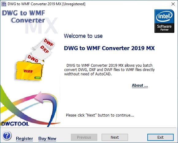Click the Next button
Viewport: 178px width, 143px height.
pyautogui.click(x=115, y=137)
